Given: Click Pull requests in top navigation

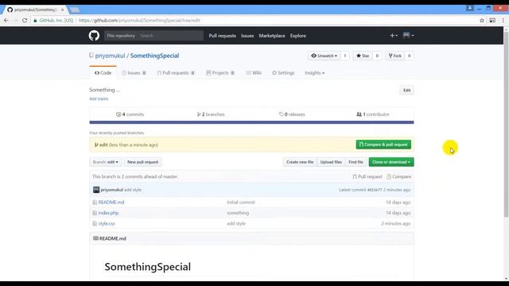Looking at the screenshot, I should (x=223, y=36).
